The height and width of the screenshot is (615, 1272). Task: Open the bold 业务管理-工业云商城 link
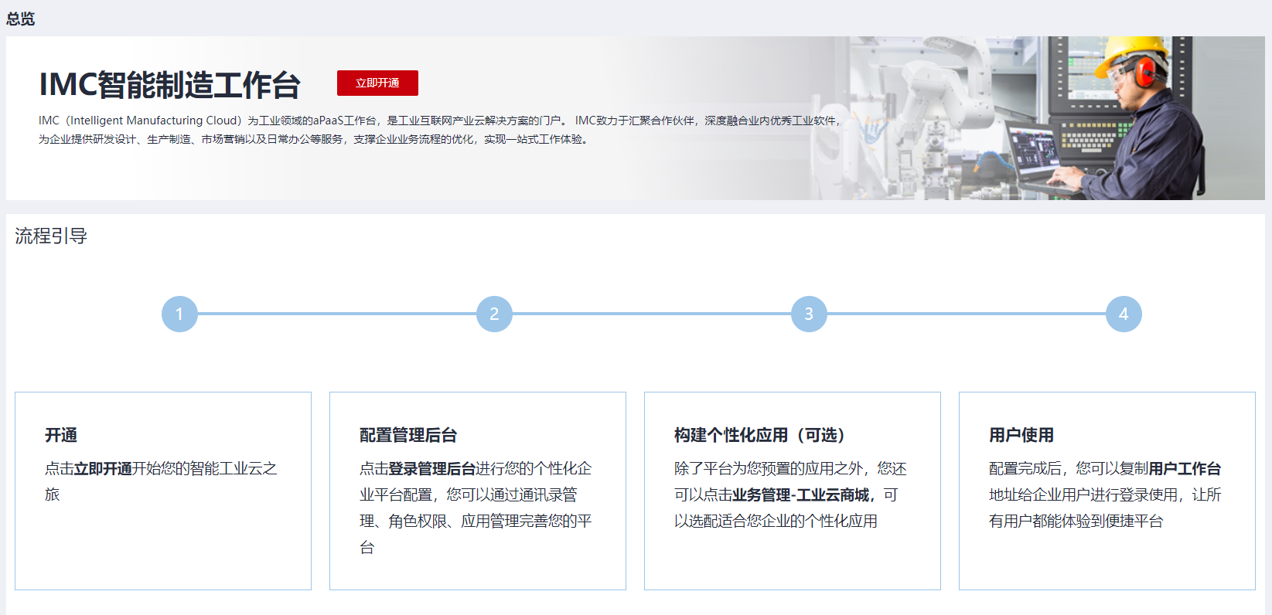[801, 495]
